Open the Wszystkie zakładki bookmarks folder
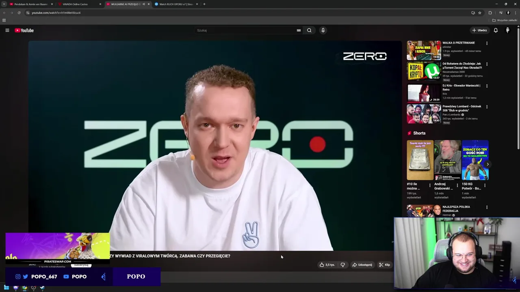The width and height of the screenshot is (520, 292). coord(505,20)
